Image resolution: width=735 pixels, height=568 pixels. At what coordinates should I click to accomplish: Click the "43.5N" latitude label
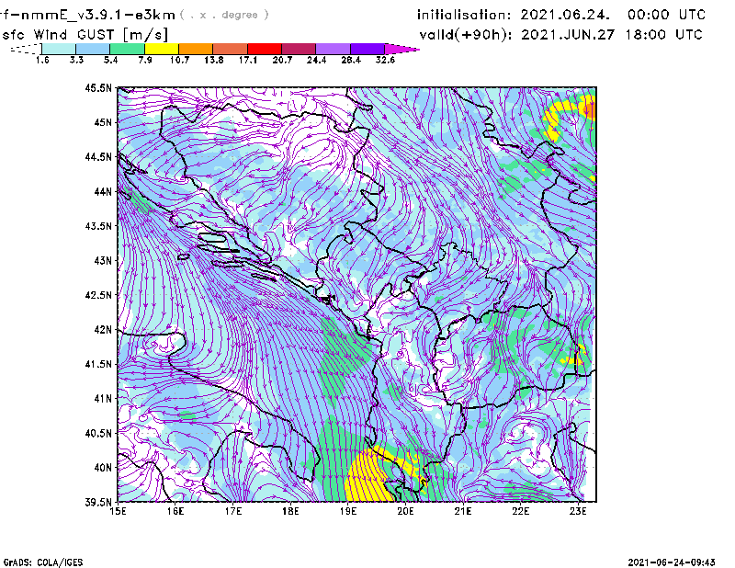pos(99,226)
